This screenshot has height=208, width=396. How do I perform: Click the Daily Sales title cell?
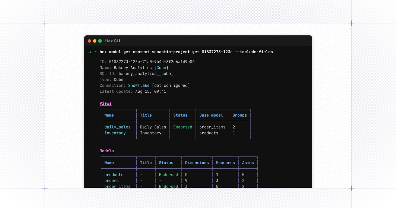pos(153,127)
